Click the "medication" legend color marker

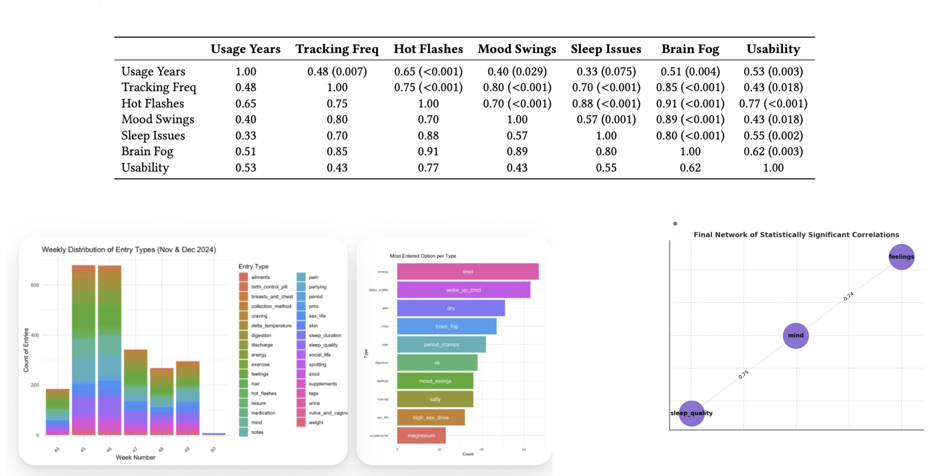point(243,412)
